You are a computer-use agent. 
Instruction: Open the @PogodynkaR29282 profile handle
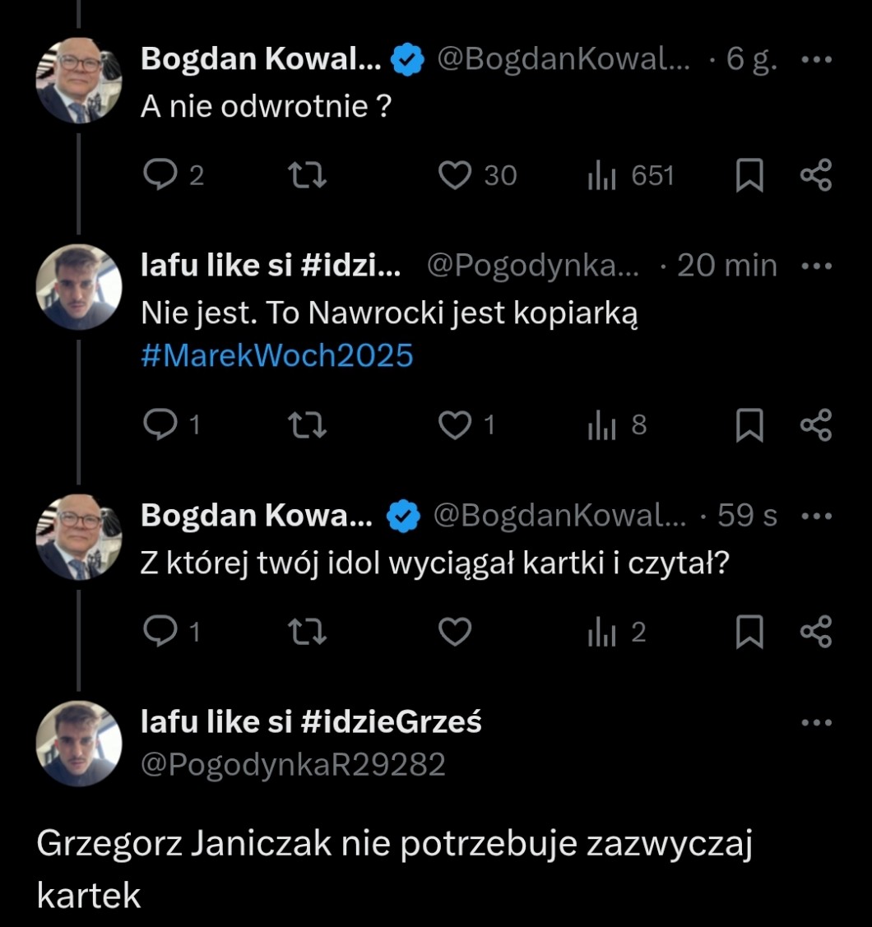pos(294,765)
